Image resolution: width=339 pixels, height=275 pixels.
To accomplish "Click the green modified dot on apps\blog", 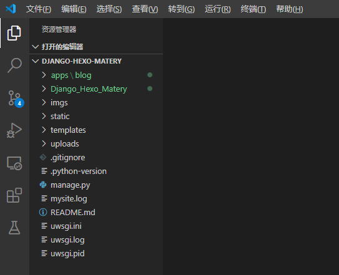I will point(150,75).
